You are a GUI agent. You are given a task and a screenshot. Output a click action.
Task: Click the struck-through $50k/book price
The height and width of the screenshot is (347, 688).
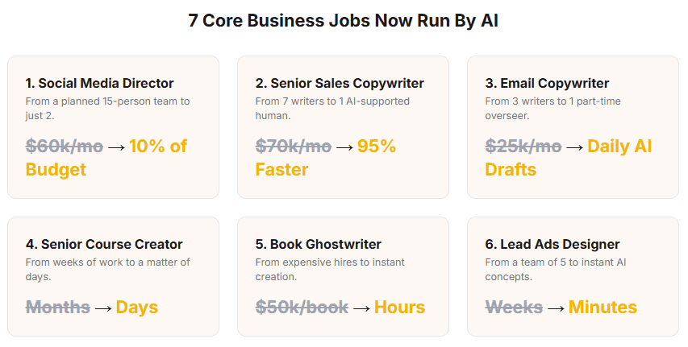(302, 307)
